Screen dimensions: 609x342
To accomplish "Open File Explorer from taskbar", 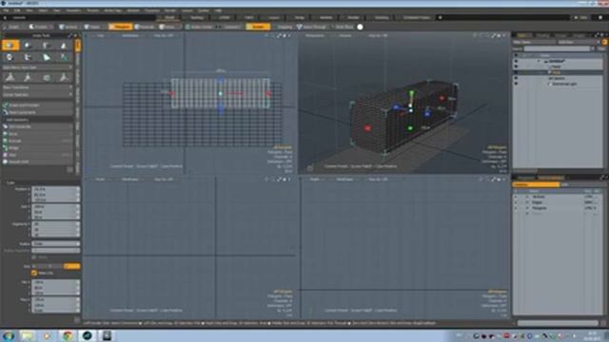I will click(28, 335).
